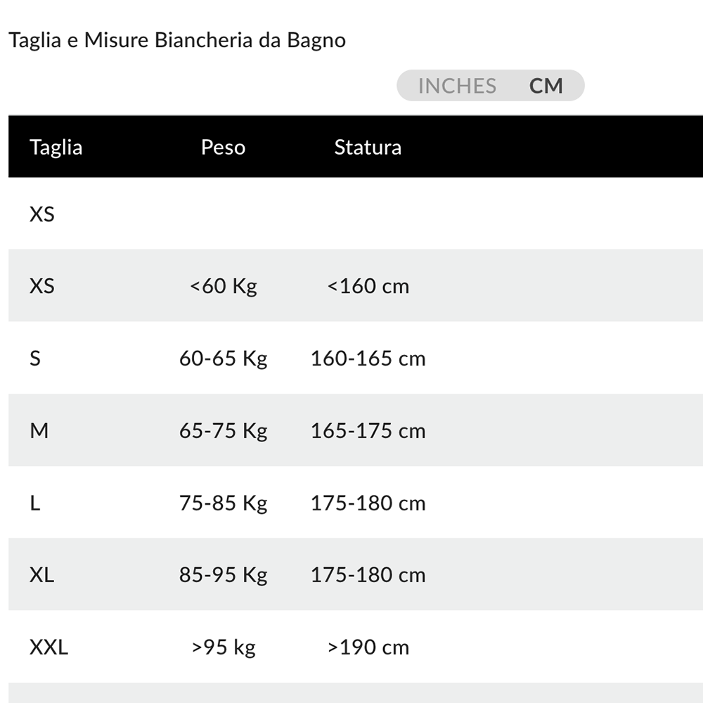Click the 60-65 Kg weight cell
Viewport: 703px width, 703px height.
[x=224, y=359]
